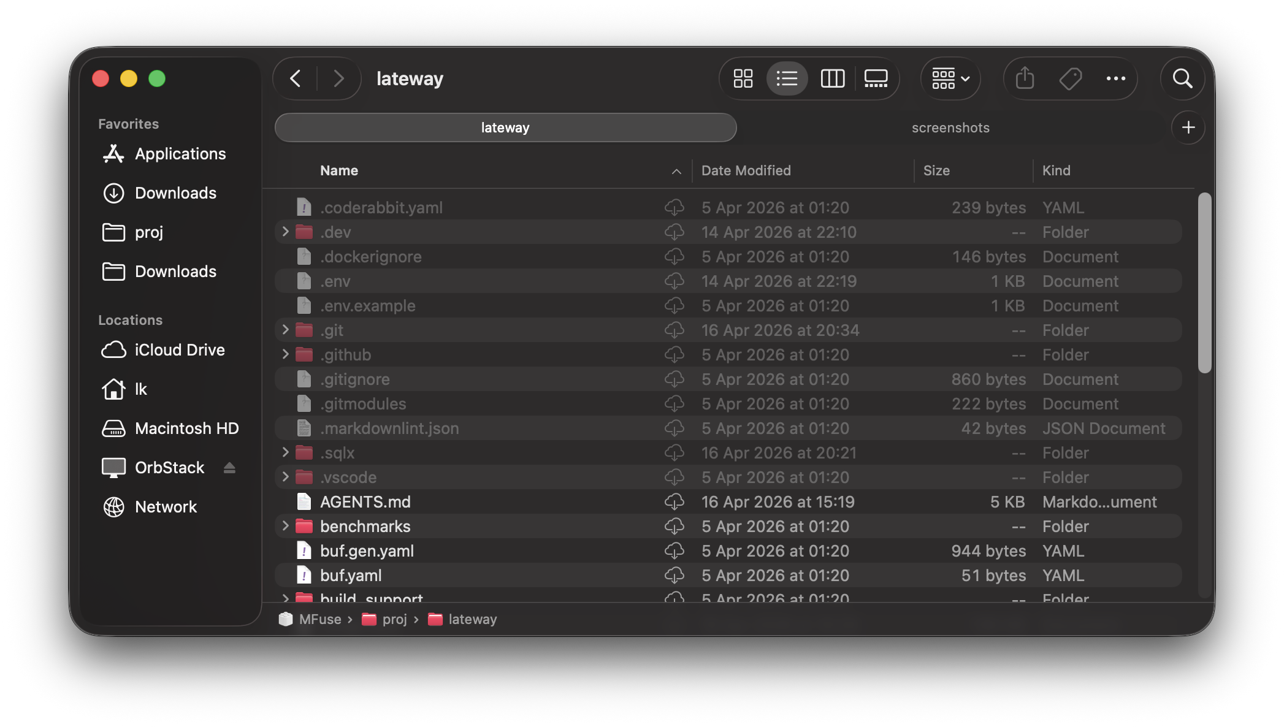
Task: Select the lateway tab
Action: tap(505, 128)
